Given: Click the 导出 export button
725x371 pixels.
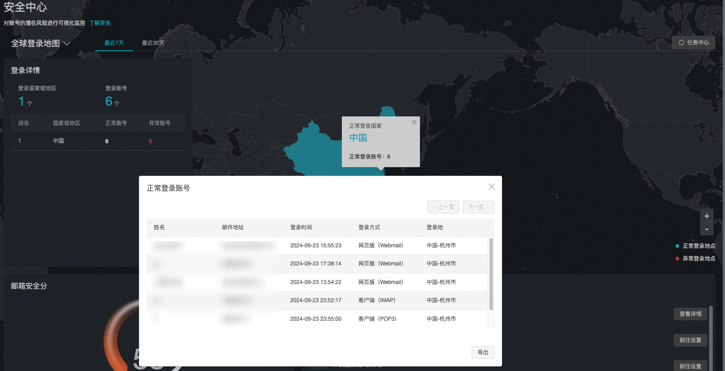Looking at the screenshot, I should [x=483, y=352].
